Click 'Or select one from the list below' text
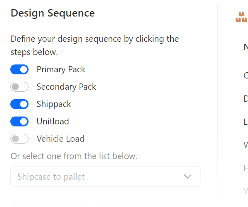Image resolution: width=248 pixels, height=207 pixels. 74,156
